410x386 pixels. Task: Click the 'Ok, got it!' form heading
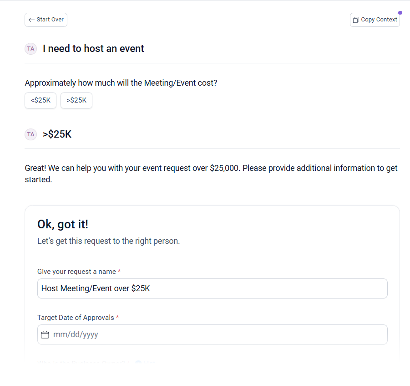tap(63, 224)
